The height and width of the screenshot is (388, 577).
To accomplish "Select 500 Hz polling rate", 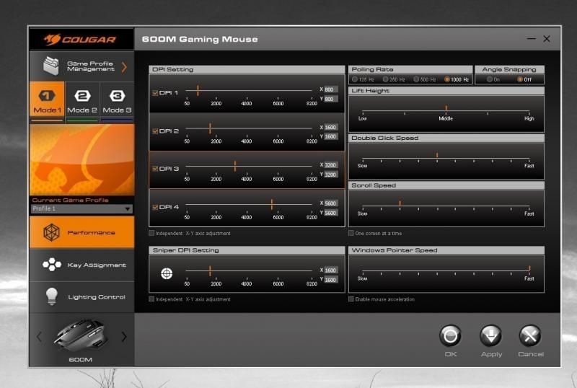I will (x=416, y=79).
